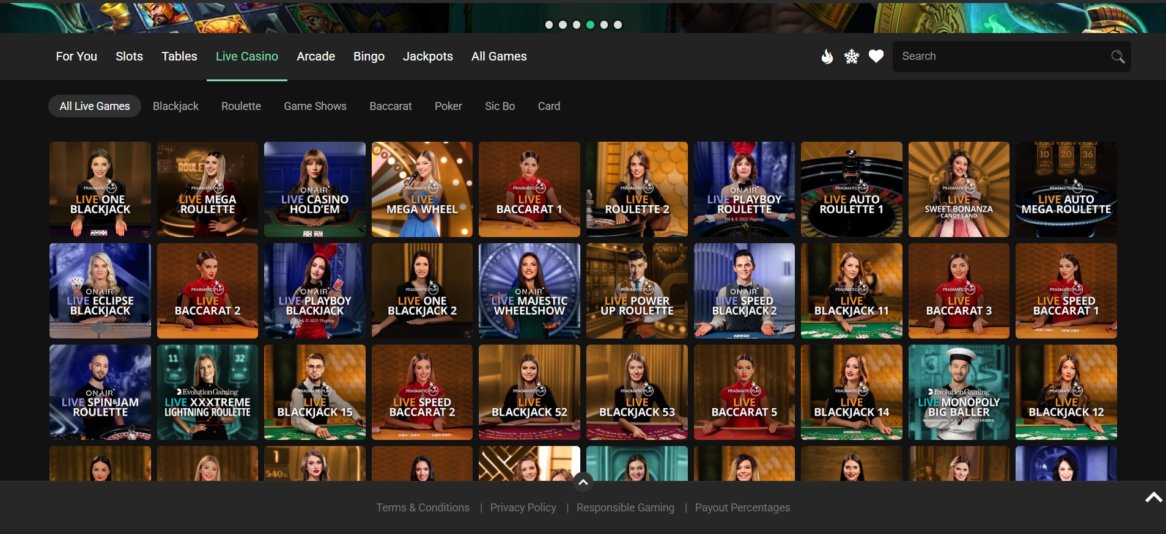Image resolution: width=1166 pixels, height=534 pixels.
Task: Show the All Games tab
Action: coord(499,56)
